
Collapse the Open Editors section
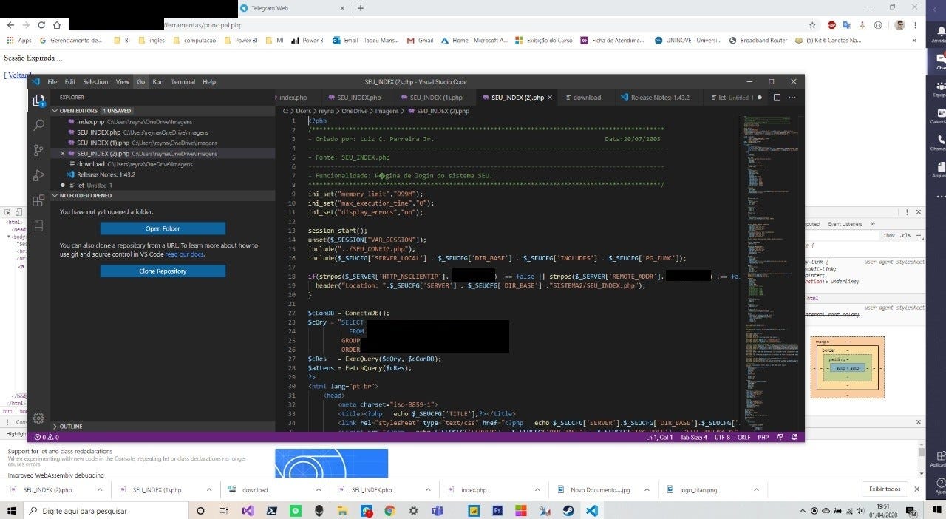point(55,111)
